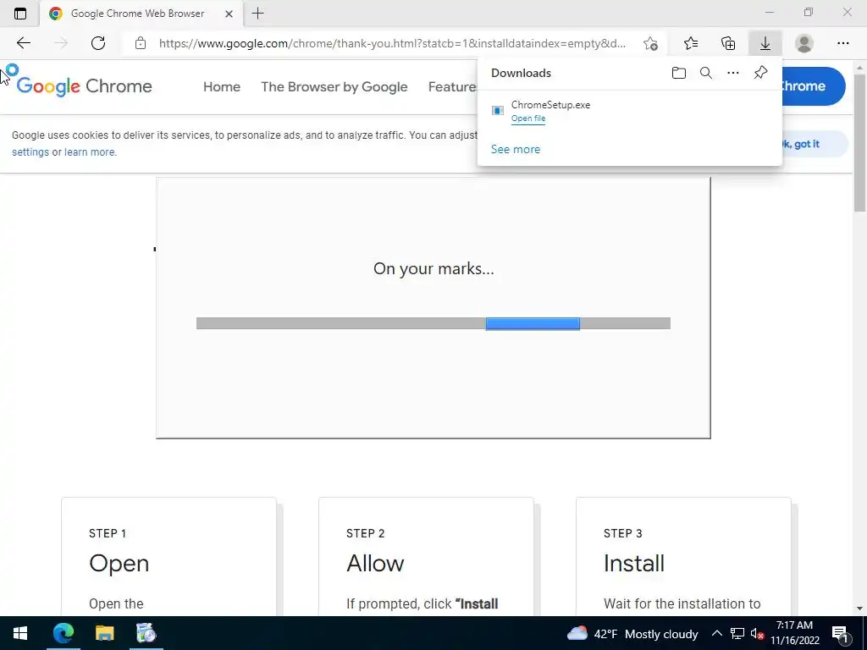The width and height of the screenshot is (867, 650).
Task: Click the Refresh page icon
Action: [x=98, y=43]
